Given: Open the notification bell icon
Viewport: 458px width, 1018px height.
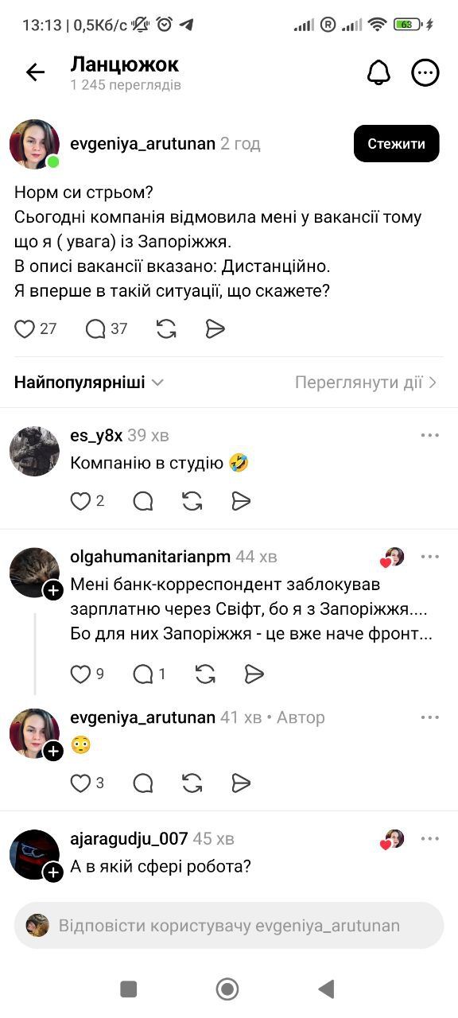Looking at the screenshot, I should (378, 72).
